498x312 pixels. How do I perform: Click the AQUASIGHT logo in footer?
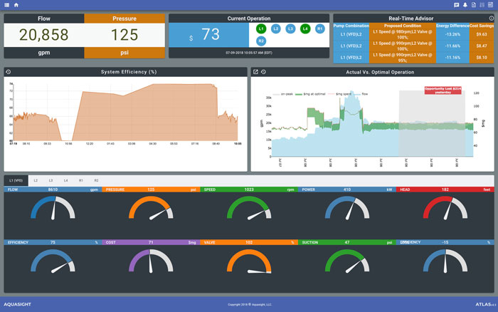[x=18, y=304]
